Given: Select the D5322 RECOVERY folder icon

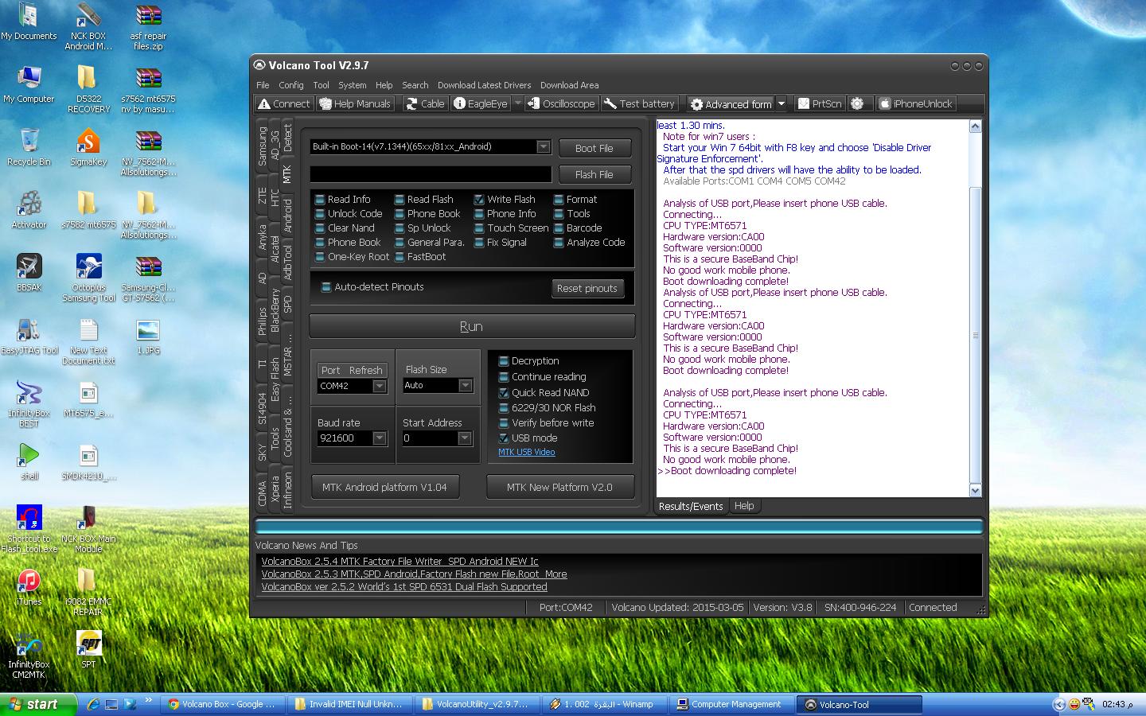Looking at the screenshot, I should (88, 90).
